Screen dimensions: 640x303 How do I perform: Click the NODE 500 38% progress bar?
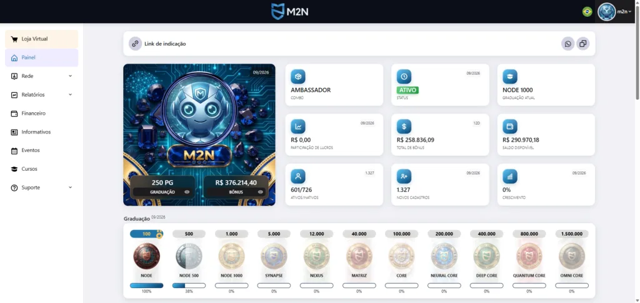pos(189,286)
